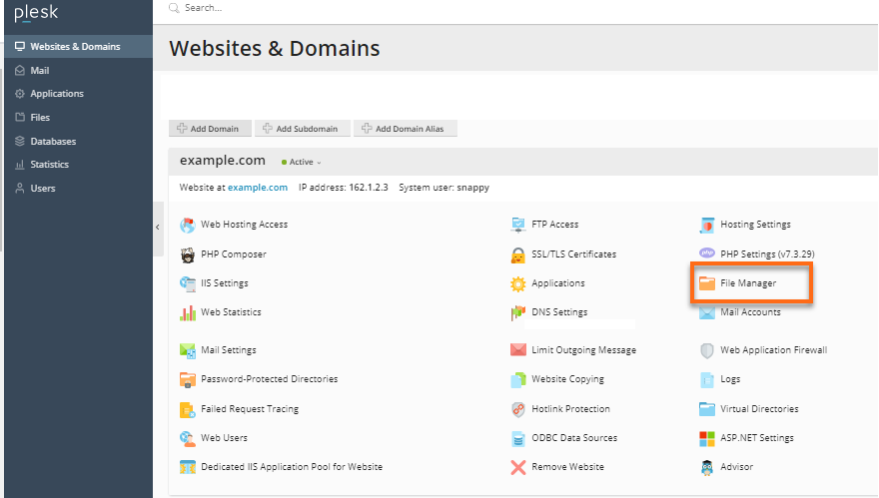
Task: Open the Advisor icon
Action: pyautogui.click(x=707, y=467)
